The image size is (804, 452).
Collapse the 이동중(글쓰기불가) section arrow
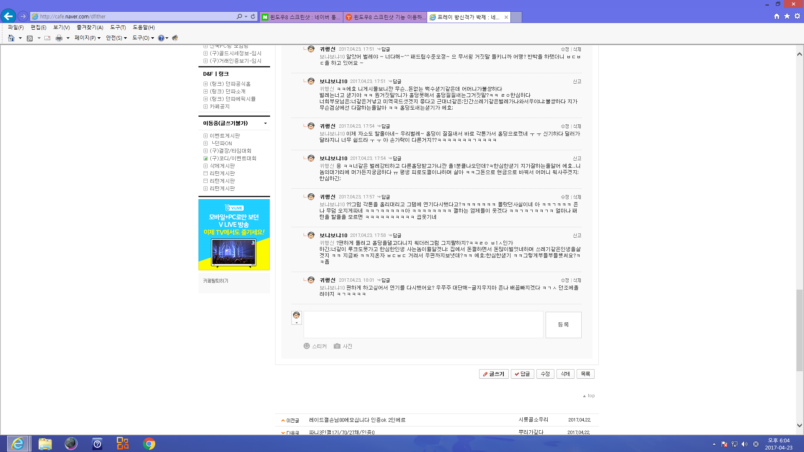click(x=265, y=123)
